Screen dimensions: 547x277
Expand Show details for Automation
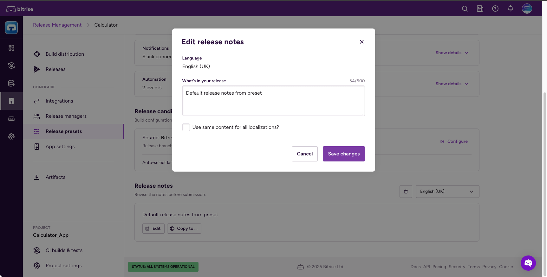coord(452,84)
